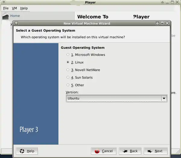Select the Linux radio button
181x158 pixels.
(x=68, y=62)
